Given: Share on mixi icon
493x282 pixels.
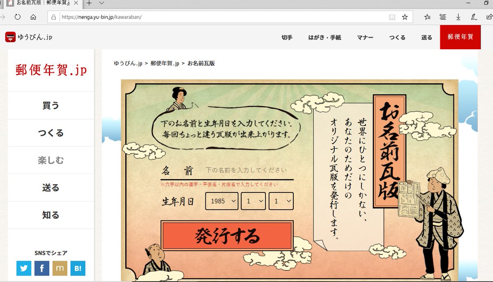Looking at the screenshot, I should (x=60, y=268).
